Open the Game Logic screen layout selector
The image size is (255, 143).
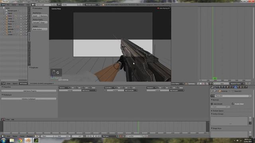point(43,5)
